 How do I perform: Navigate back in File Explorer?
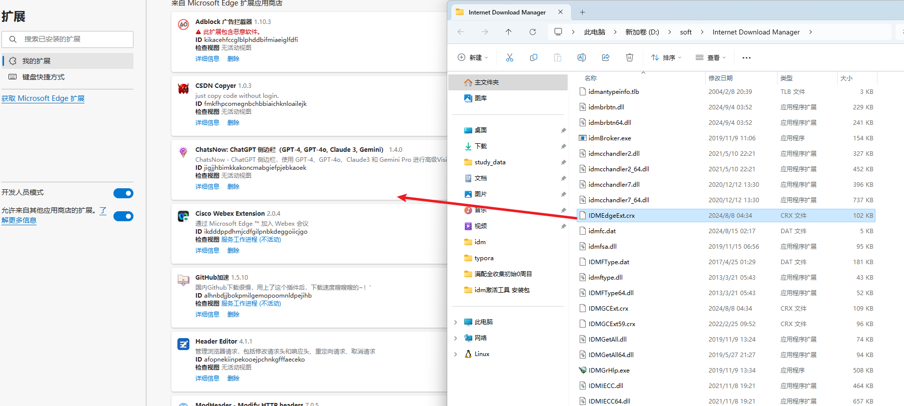tap(461, 32)
